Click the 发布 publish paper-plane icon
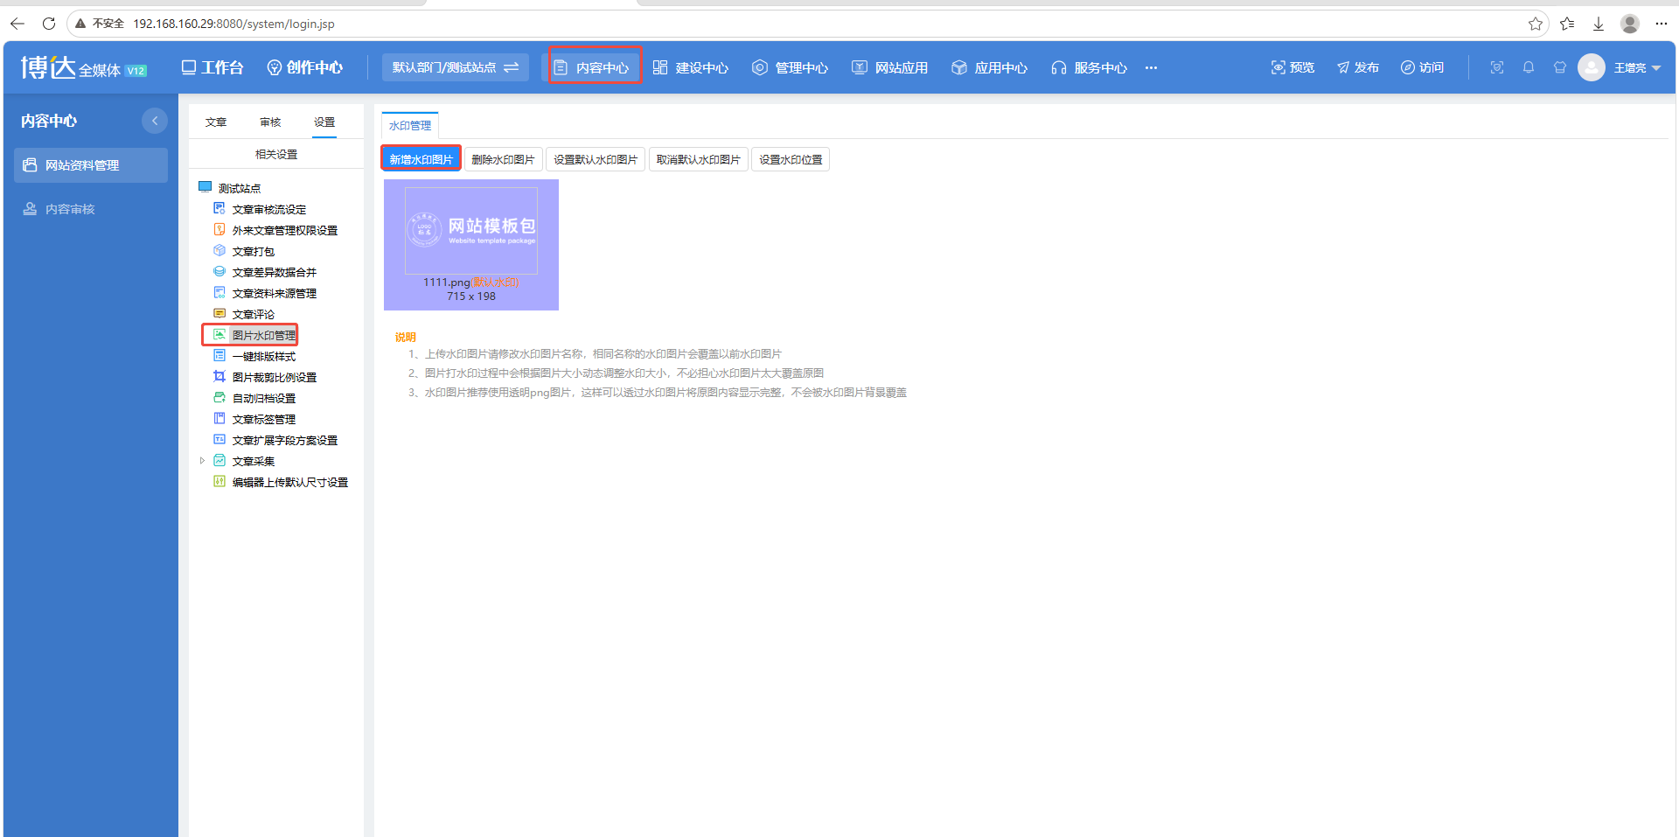The height and width of the screenshot is (837, 1679). click(1357, 67)
